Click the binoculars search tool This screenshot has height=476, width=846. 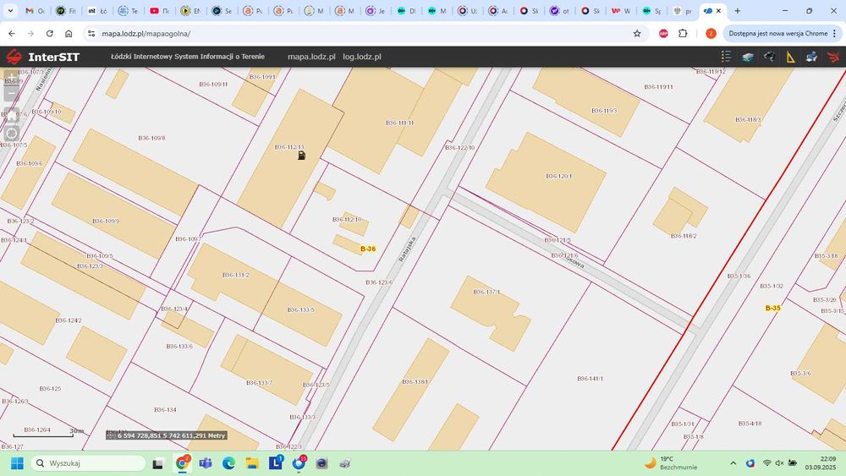(769, 57)
